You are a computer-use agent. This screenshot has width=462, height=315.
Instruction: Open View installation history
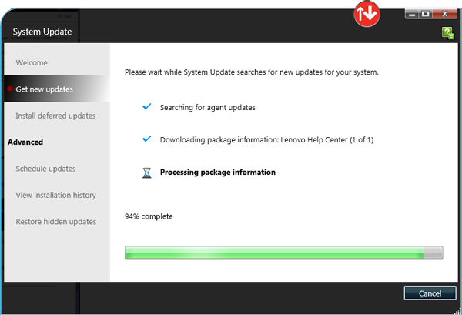pos(56,196)
